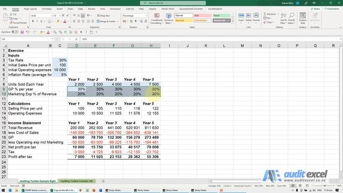Click the Save icon in Quick Access Toolbar

tap(22, 32)
